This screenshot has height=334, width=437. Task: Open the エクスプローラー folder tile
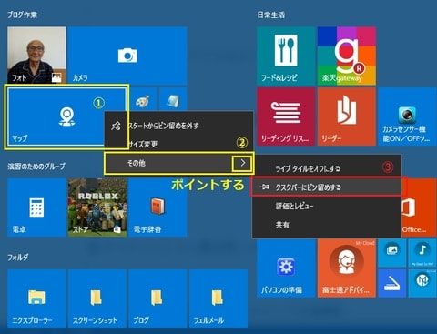point(36,299)
